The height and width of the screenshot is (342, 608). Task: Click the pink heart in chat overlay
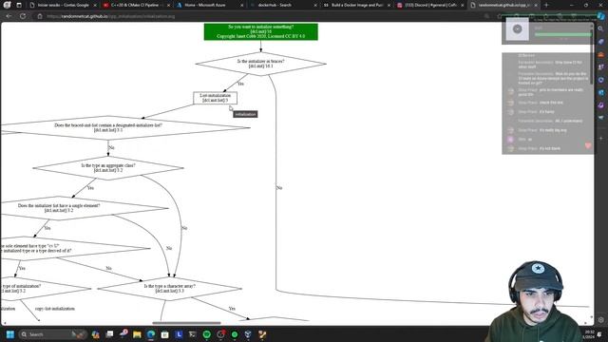588,145
